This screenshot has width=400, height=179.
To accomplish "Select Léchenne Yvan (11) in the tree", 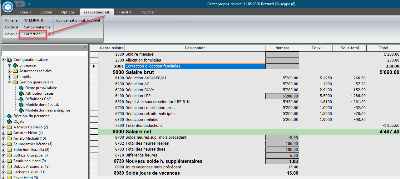I will coord(29,172).
